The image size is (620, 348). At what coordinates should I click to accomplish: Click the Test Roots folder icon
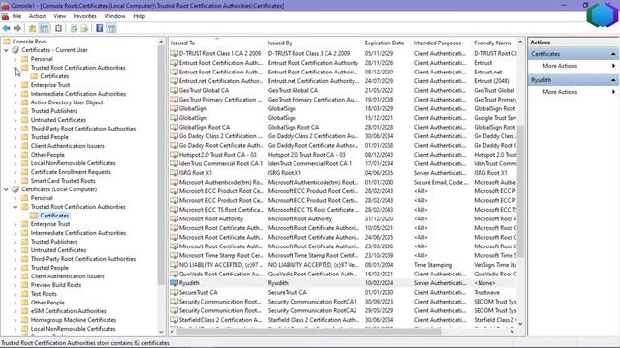(25, 294)
